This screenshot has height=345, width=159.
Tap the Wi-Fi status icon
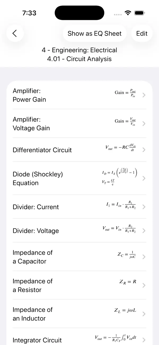point(128,12)
